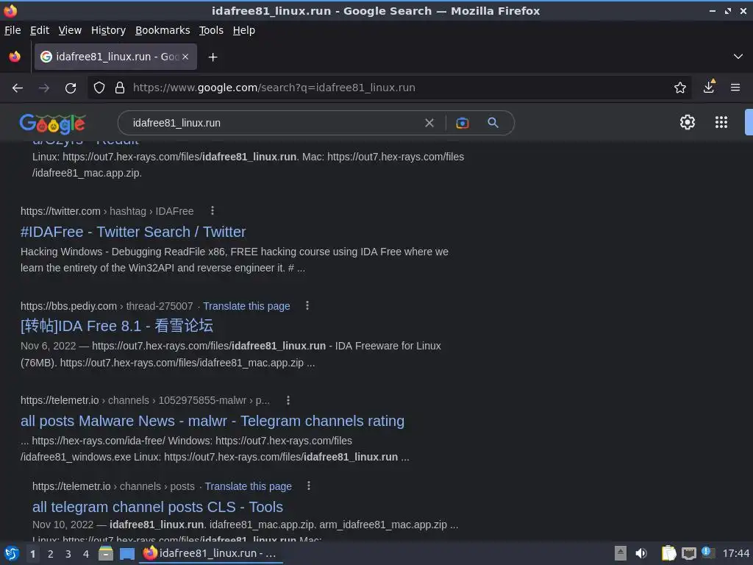This screenshot has height=565, width=753.
Task: Open the Tools menu
Action: 211,30
